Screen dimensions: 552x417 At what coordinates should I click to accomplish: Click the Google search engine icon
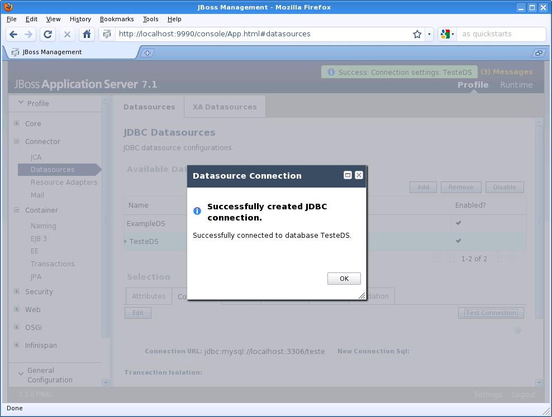click(445, 34)
